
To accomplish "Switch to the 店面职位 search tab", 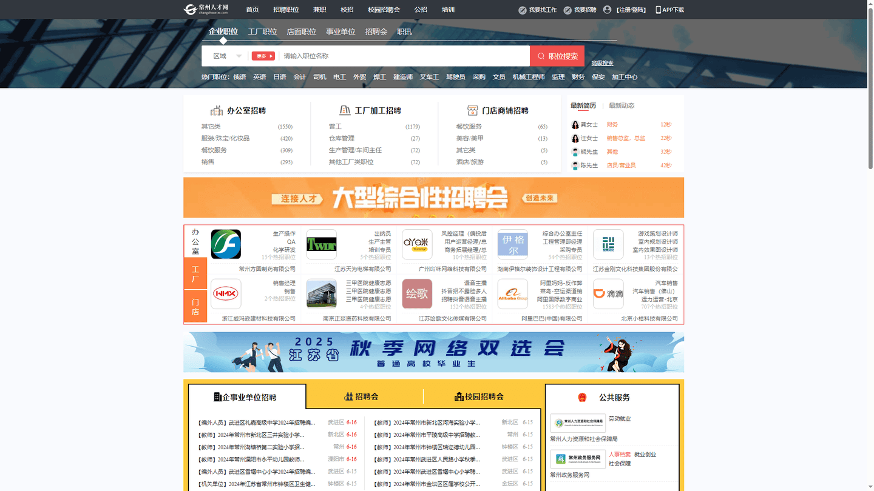I will coord(302,32).
